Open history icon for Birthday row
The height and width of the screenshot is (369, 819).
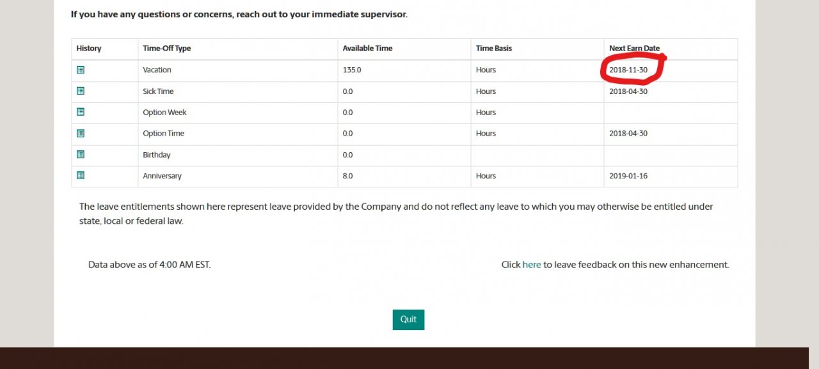(x=81, y=154)
